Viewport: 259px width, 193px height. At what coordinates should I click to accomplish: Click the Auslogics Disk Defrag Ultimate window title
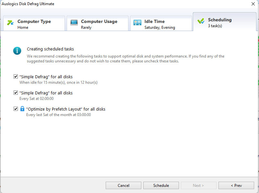pyautogui.click(x=28, y=4)
